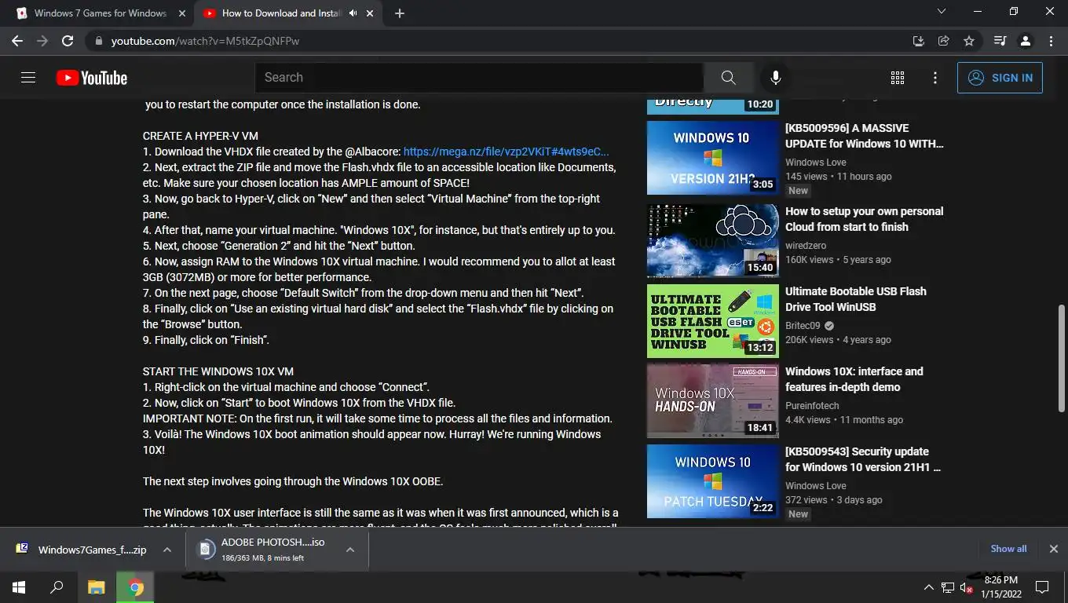Close the downloads bar
This screenshot has height=603, width=1068.
pyautogui.click(x=1054, y=549)
